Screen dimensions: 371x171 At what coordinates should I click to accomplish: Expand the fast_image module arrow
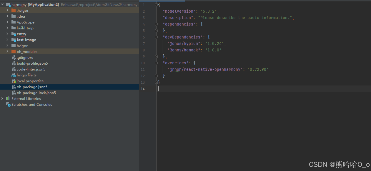(8, 40)
